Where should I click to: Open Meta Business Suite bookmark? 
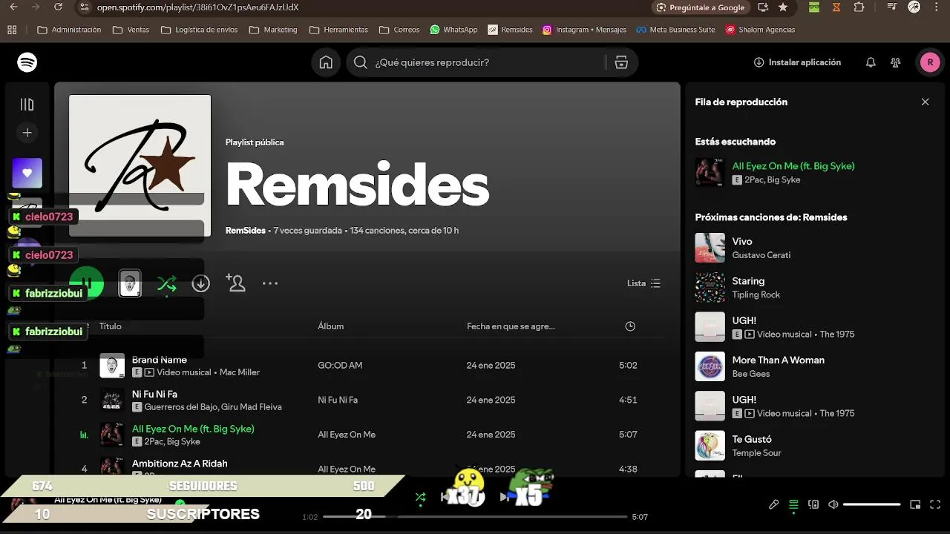pyautogui.click(x=675, y=30)
